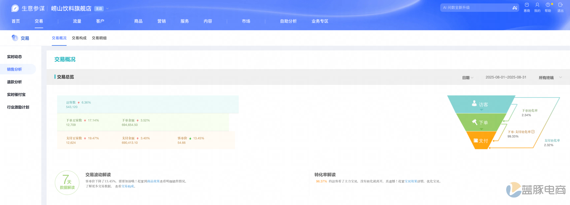Open the 帮助 help question icon

click(x=548, y=5)
